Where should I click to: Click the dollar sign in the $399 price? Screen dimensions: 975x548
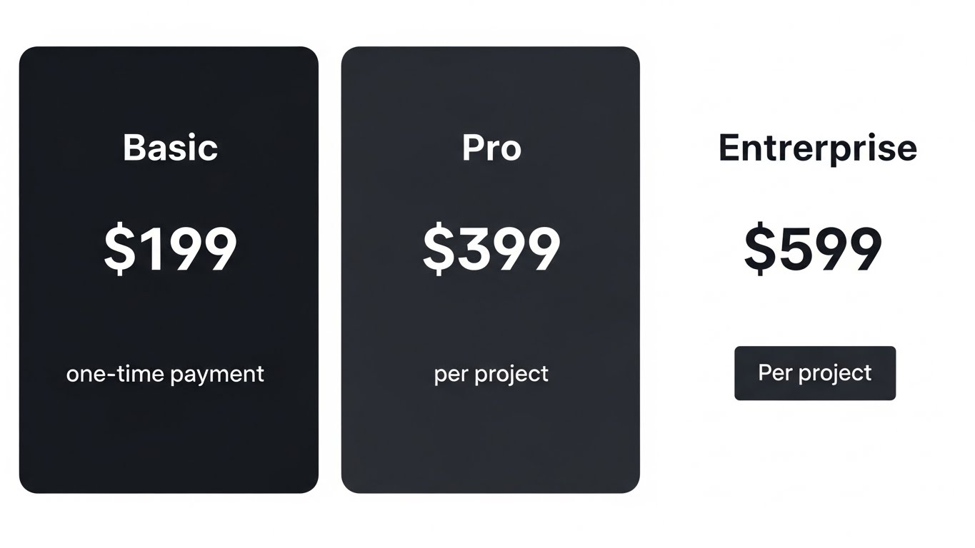(x=438, y=250)
